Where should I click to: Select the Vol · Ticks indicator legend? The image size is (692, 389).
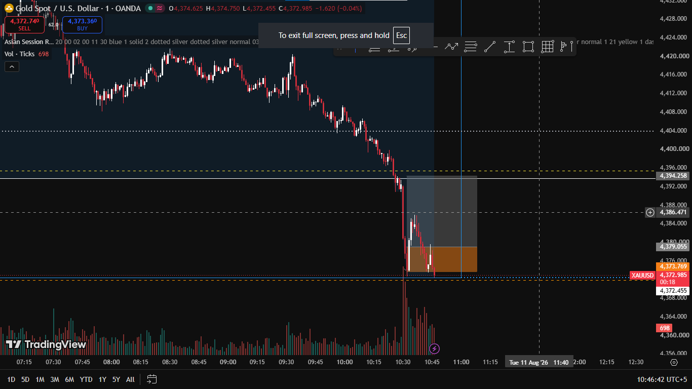19,54
